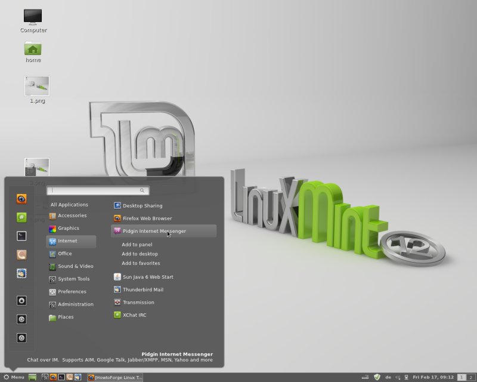Launch Firefox from the bottom panel launcher
The width and height of the screenshot is (477, 382).
click(53, 377)
